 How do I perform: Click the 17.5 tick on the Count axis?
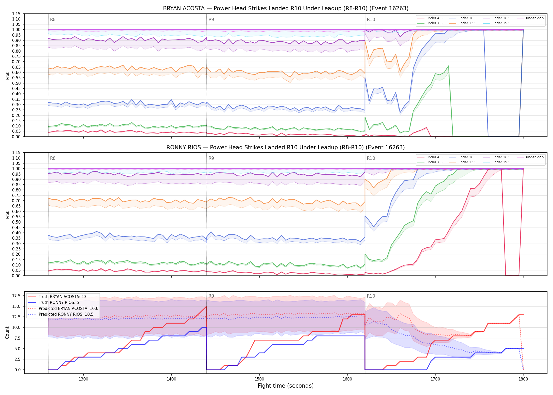pyautogui.click(x=16, y=296)
